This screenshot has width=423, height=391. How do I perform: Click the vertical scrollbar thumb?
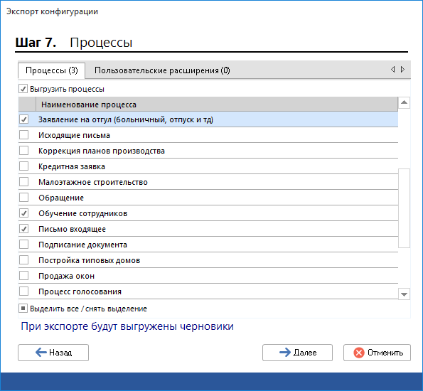pos(404,208)
